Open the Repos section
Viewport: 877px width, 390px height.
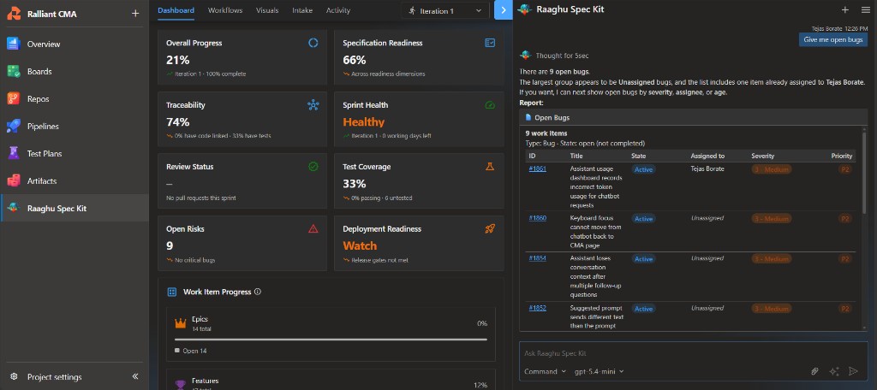(75, 99)
